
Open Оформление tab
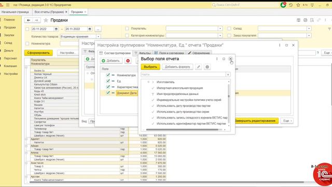click(x=199, y=53)
